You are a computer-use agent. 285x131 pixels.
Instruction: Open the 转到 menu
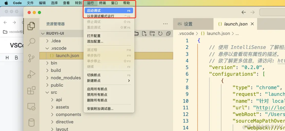tap(78, 3)
